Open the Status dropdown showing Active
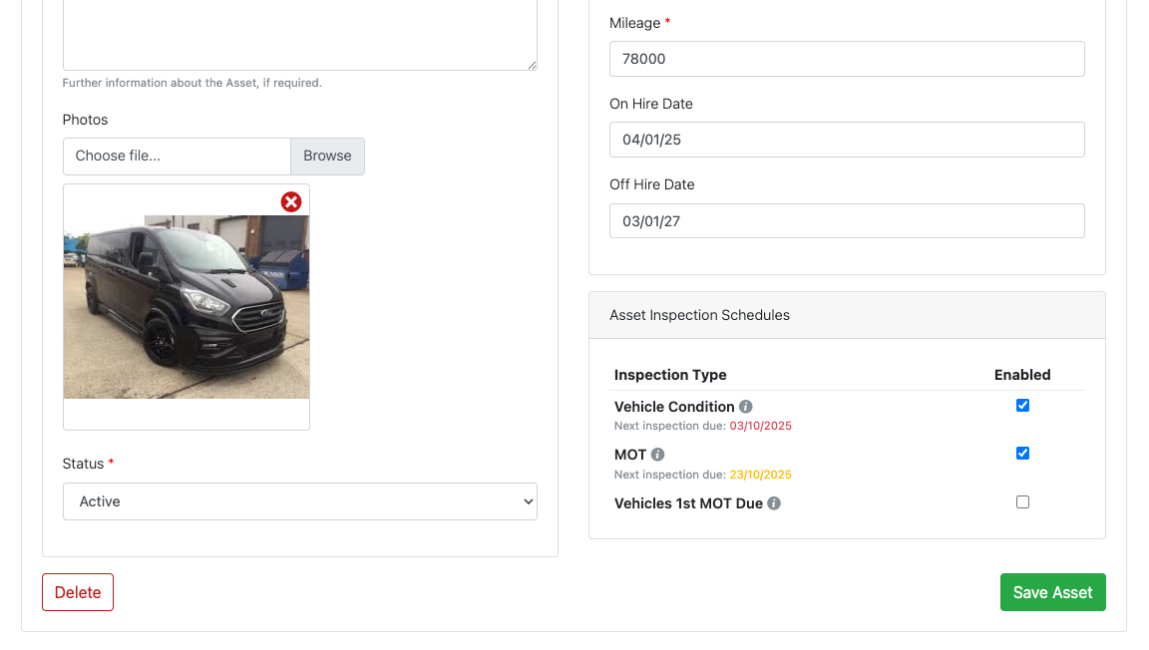Image resolution: width=1149 pixels, height=650 pixels. 299,501
